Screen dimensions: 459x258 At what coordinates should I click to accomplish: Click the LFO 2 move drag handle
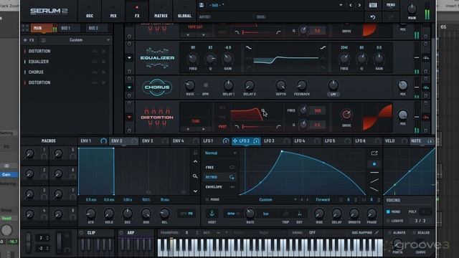pyautogui.click(x=235, y=141)
